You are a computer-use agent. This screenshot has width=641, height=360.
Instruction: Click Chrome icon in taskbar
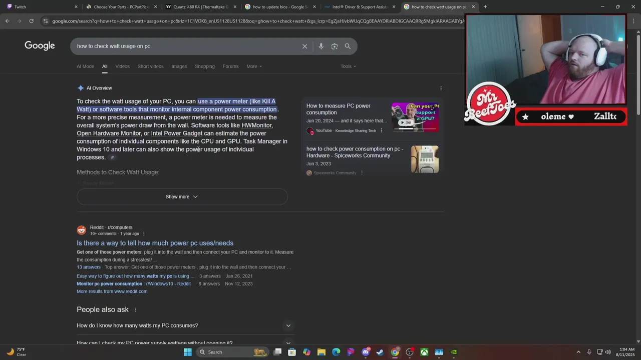pos(395,352)
